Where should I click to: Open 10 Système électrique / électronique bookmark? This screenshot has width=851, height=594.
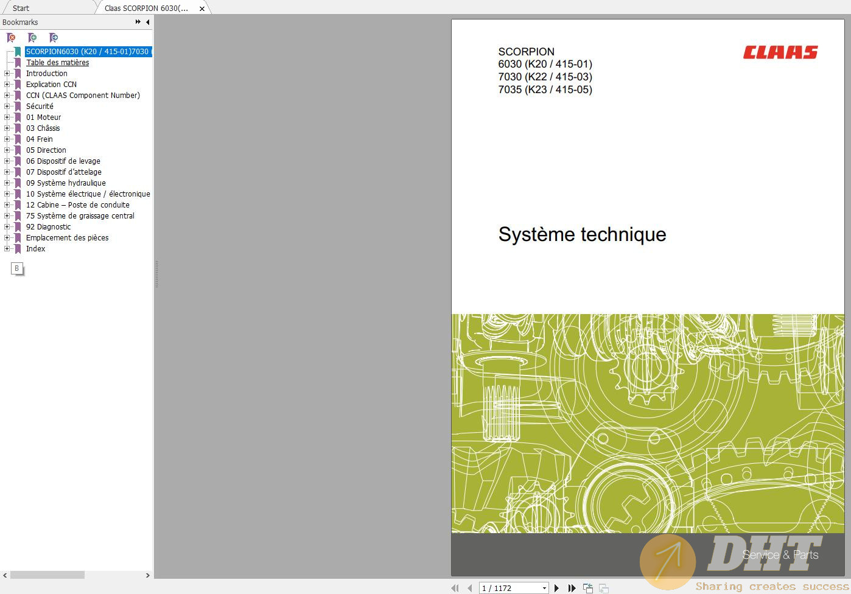pos(88,194)
